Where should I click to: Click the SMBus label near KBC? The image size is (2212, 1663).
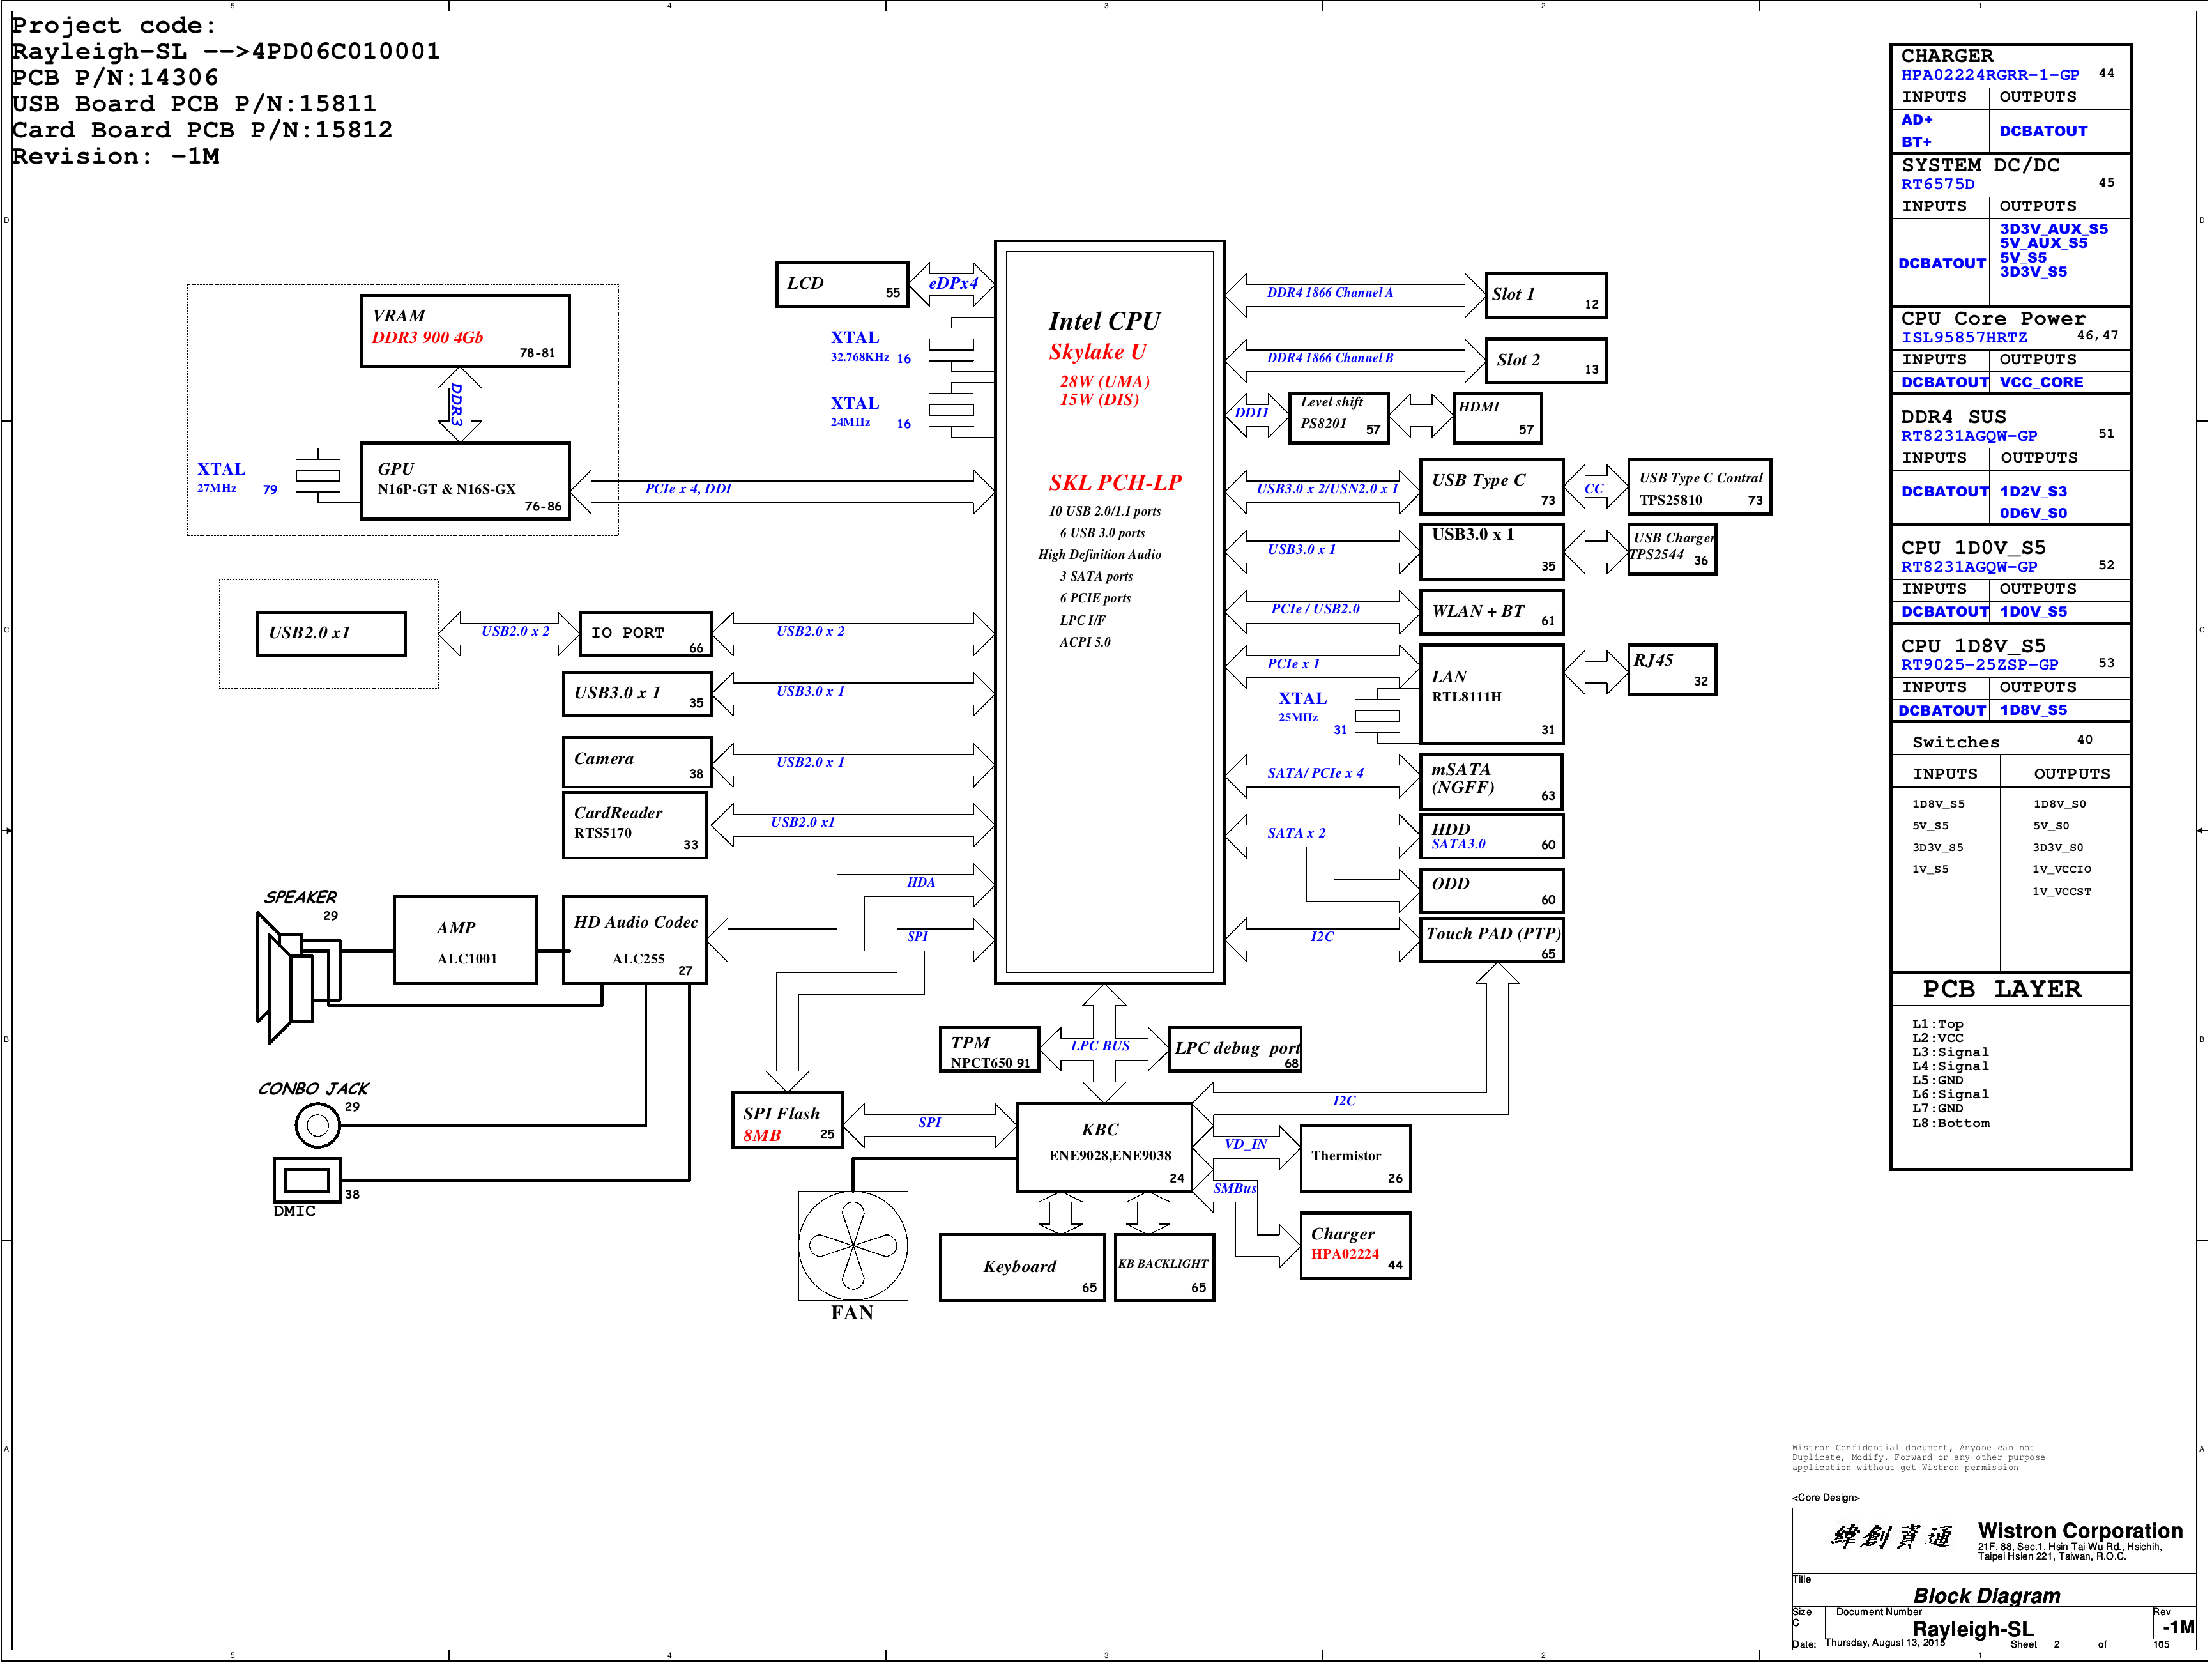(x=1234, y=1188)
